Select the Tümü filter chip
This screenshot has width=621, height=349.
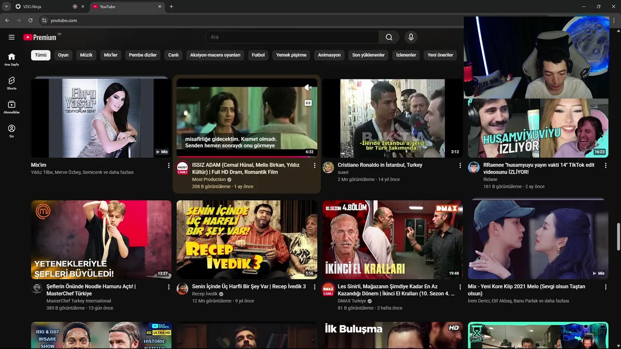41,55
